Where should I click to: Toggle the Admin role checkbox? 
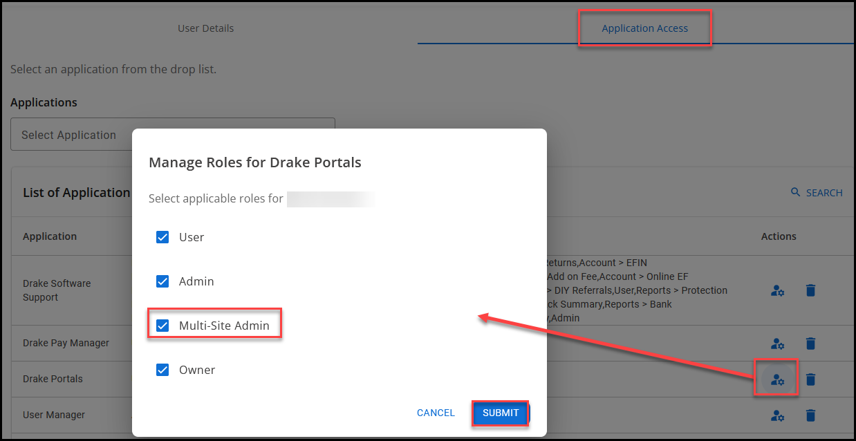click(162, 281)
